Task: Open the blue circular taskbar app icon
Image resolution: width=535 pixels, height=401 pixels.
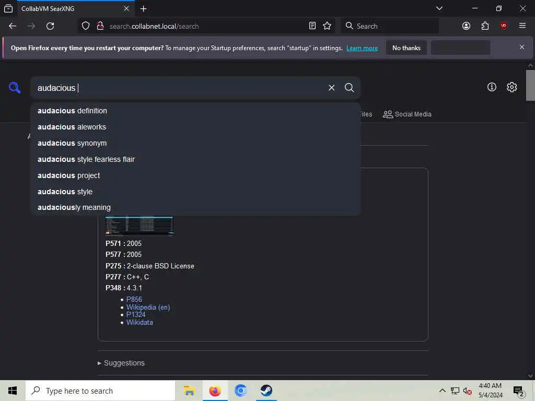Action: 240,391
